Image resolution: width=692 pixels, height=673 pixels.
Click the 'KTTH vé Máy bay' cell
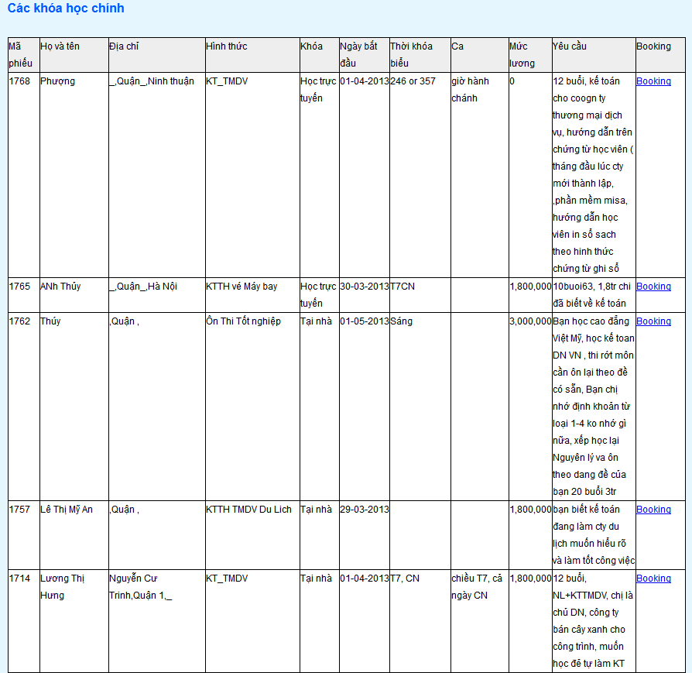(242, 287)
